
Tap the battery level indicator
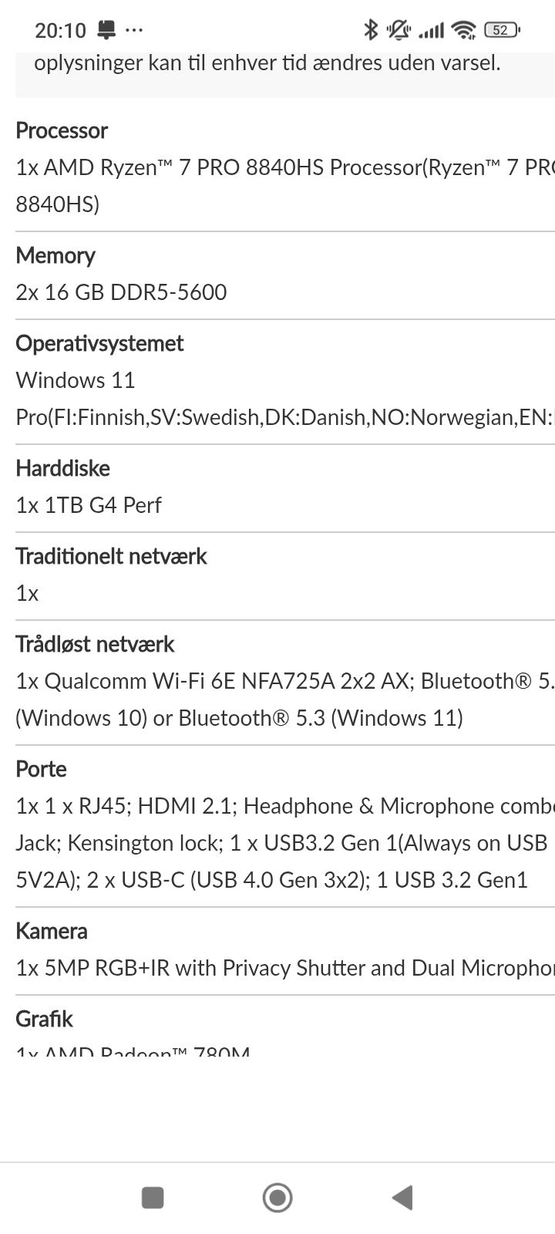click(501, 30)
